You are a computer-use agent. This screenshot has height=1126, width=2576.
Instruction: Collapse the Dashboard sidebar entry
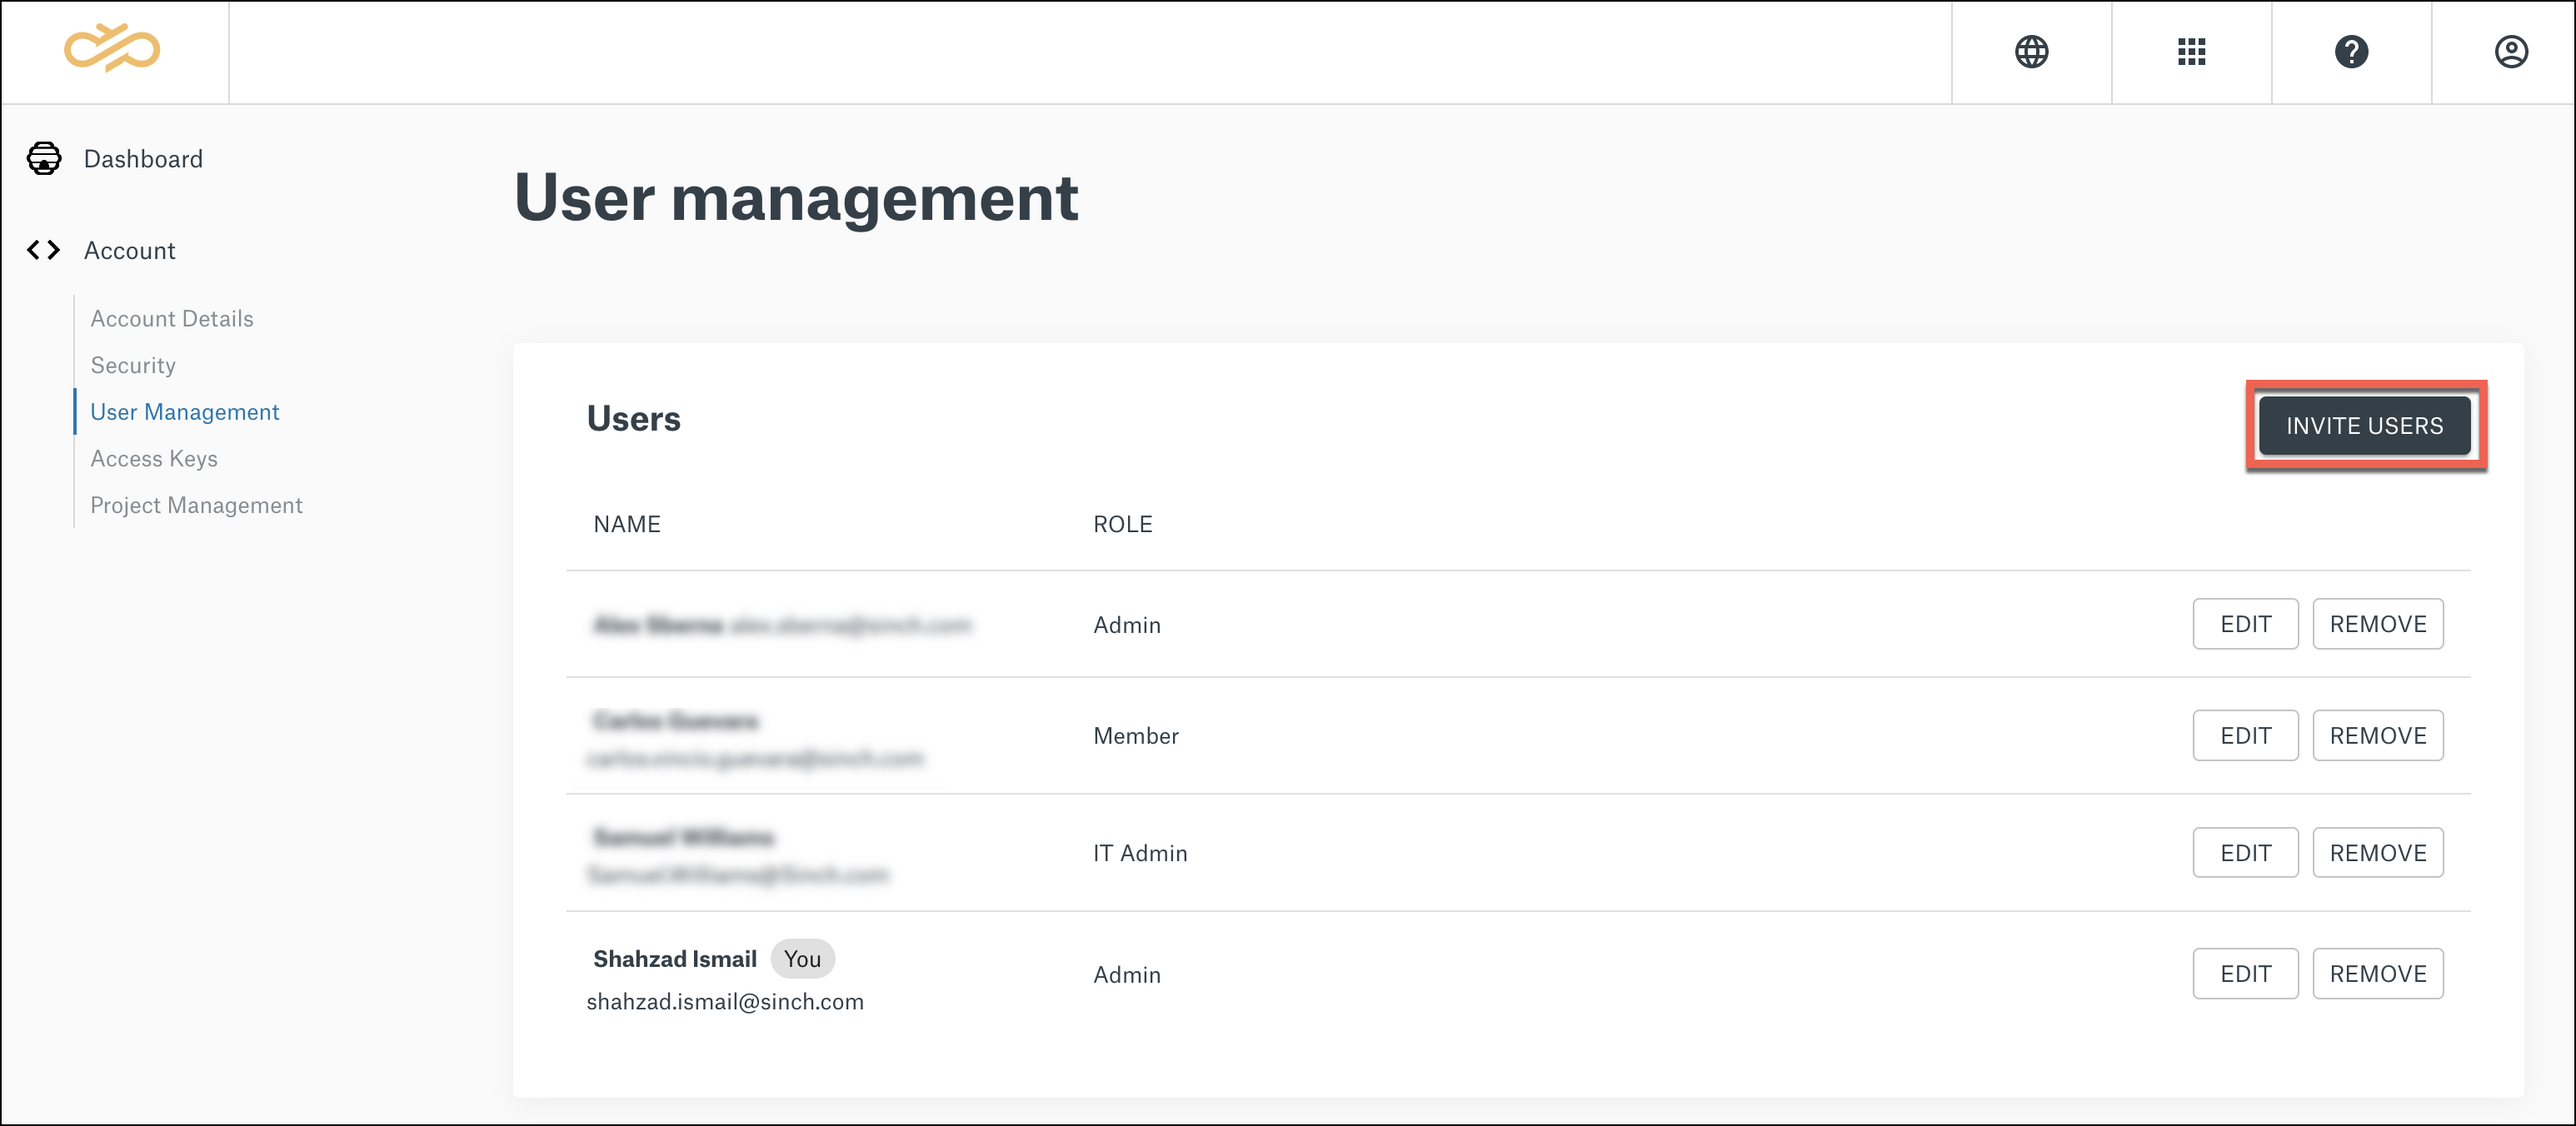tap(143, 158)
